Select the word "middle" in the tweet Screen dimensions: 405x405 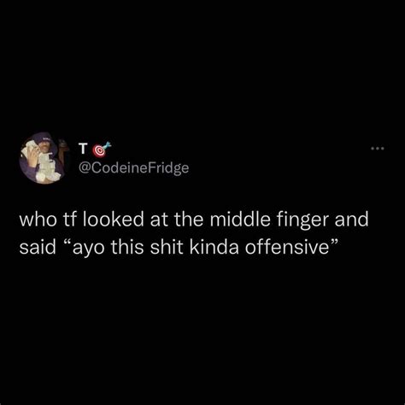240,220
